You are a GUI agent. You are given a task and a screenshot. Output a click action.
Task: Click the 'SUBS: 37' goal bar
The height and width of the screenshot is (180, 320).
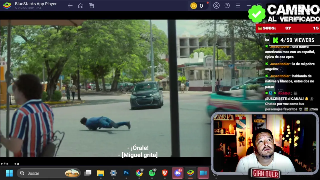pos(288,28)
